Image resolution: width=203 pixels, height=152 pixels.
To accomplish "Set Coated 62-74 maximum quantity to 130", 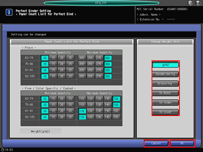I will click(99, 99).
